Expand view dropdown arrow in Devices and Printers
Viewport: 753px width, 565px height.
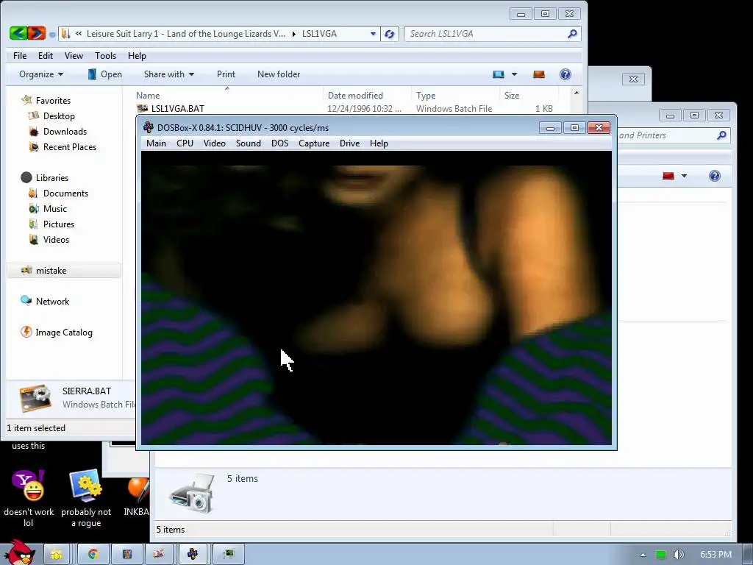point(685,176)
